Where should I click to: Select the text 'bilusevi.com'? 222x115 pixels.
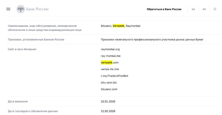(x=109, y=89)
